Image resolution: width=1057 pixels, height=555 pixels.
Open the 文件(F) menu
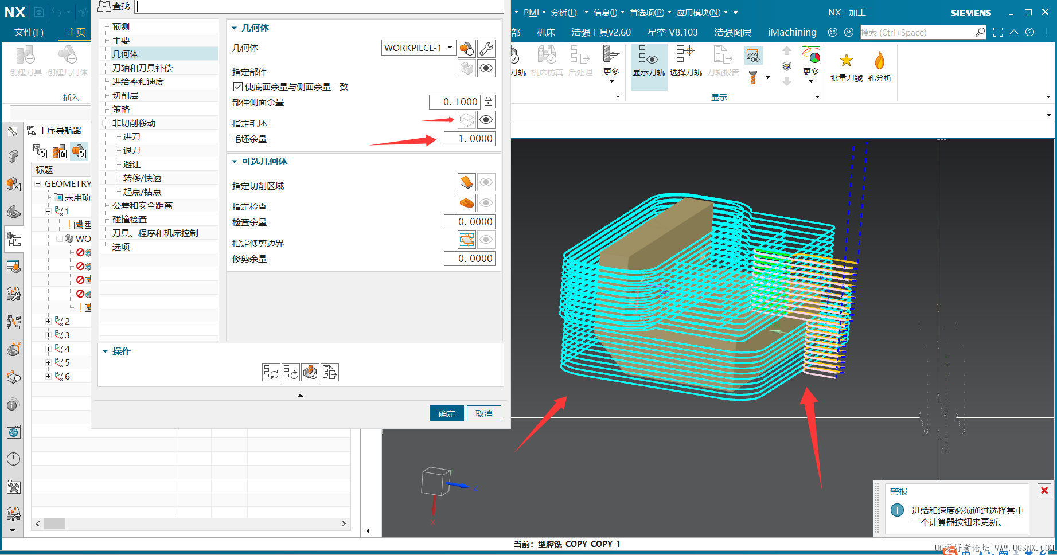point(29,32)
